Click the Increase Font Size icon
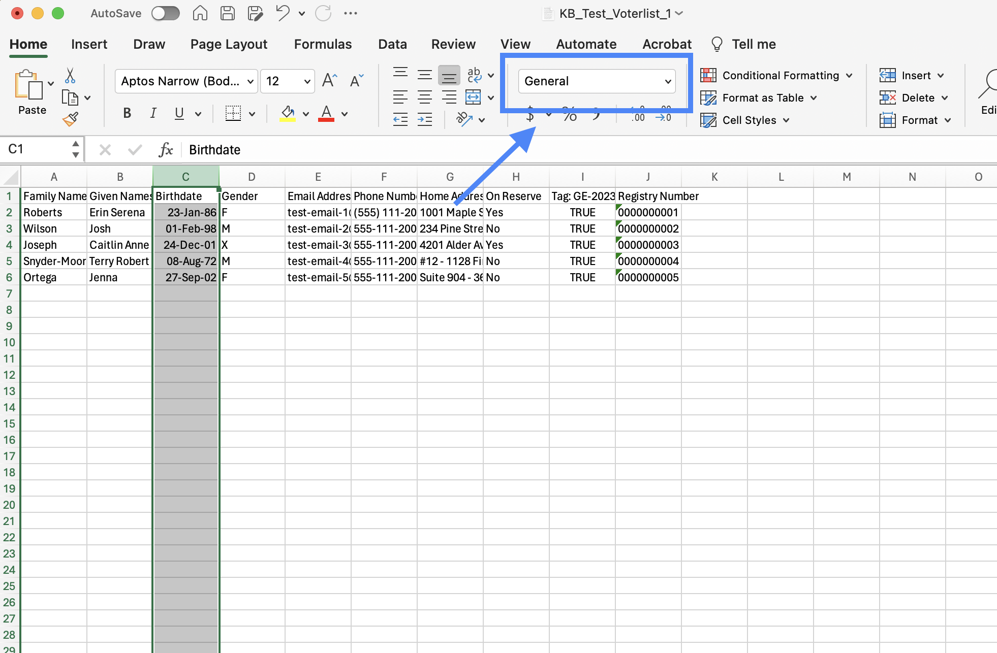The height and width of the screenshot is (653, 997). [329, 81]
